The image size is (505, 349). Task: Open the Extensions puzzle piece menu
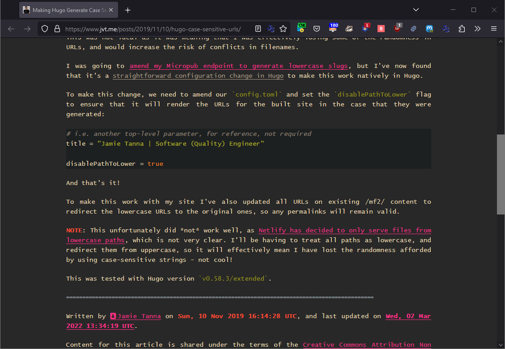pyautogui.click(x=462, y=29)
